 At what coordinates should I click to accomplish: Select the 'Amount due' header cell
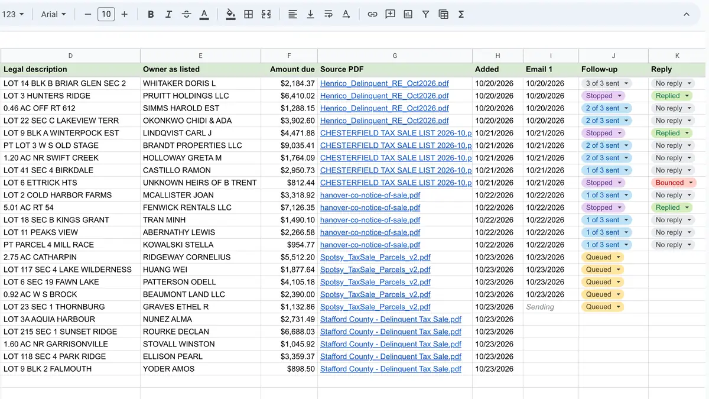[289, 69]
